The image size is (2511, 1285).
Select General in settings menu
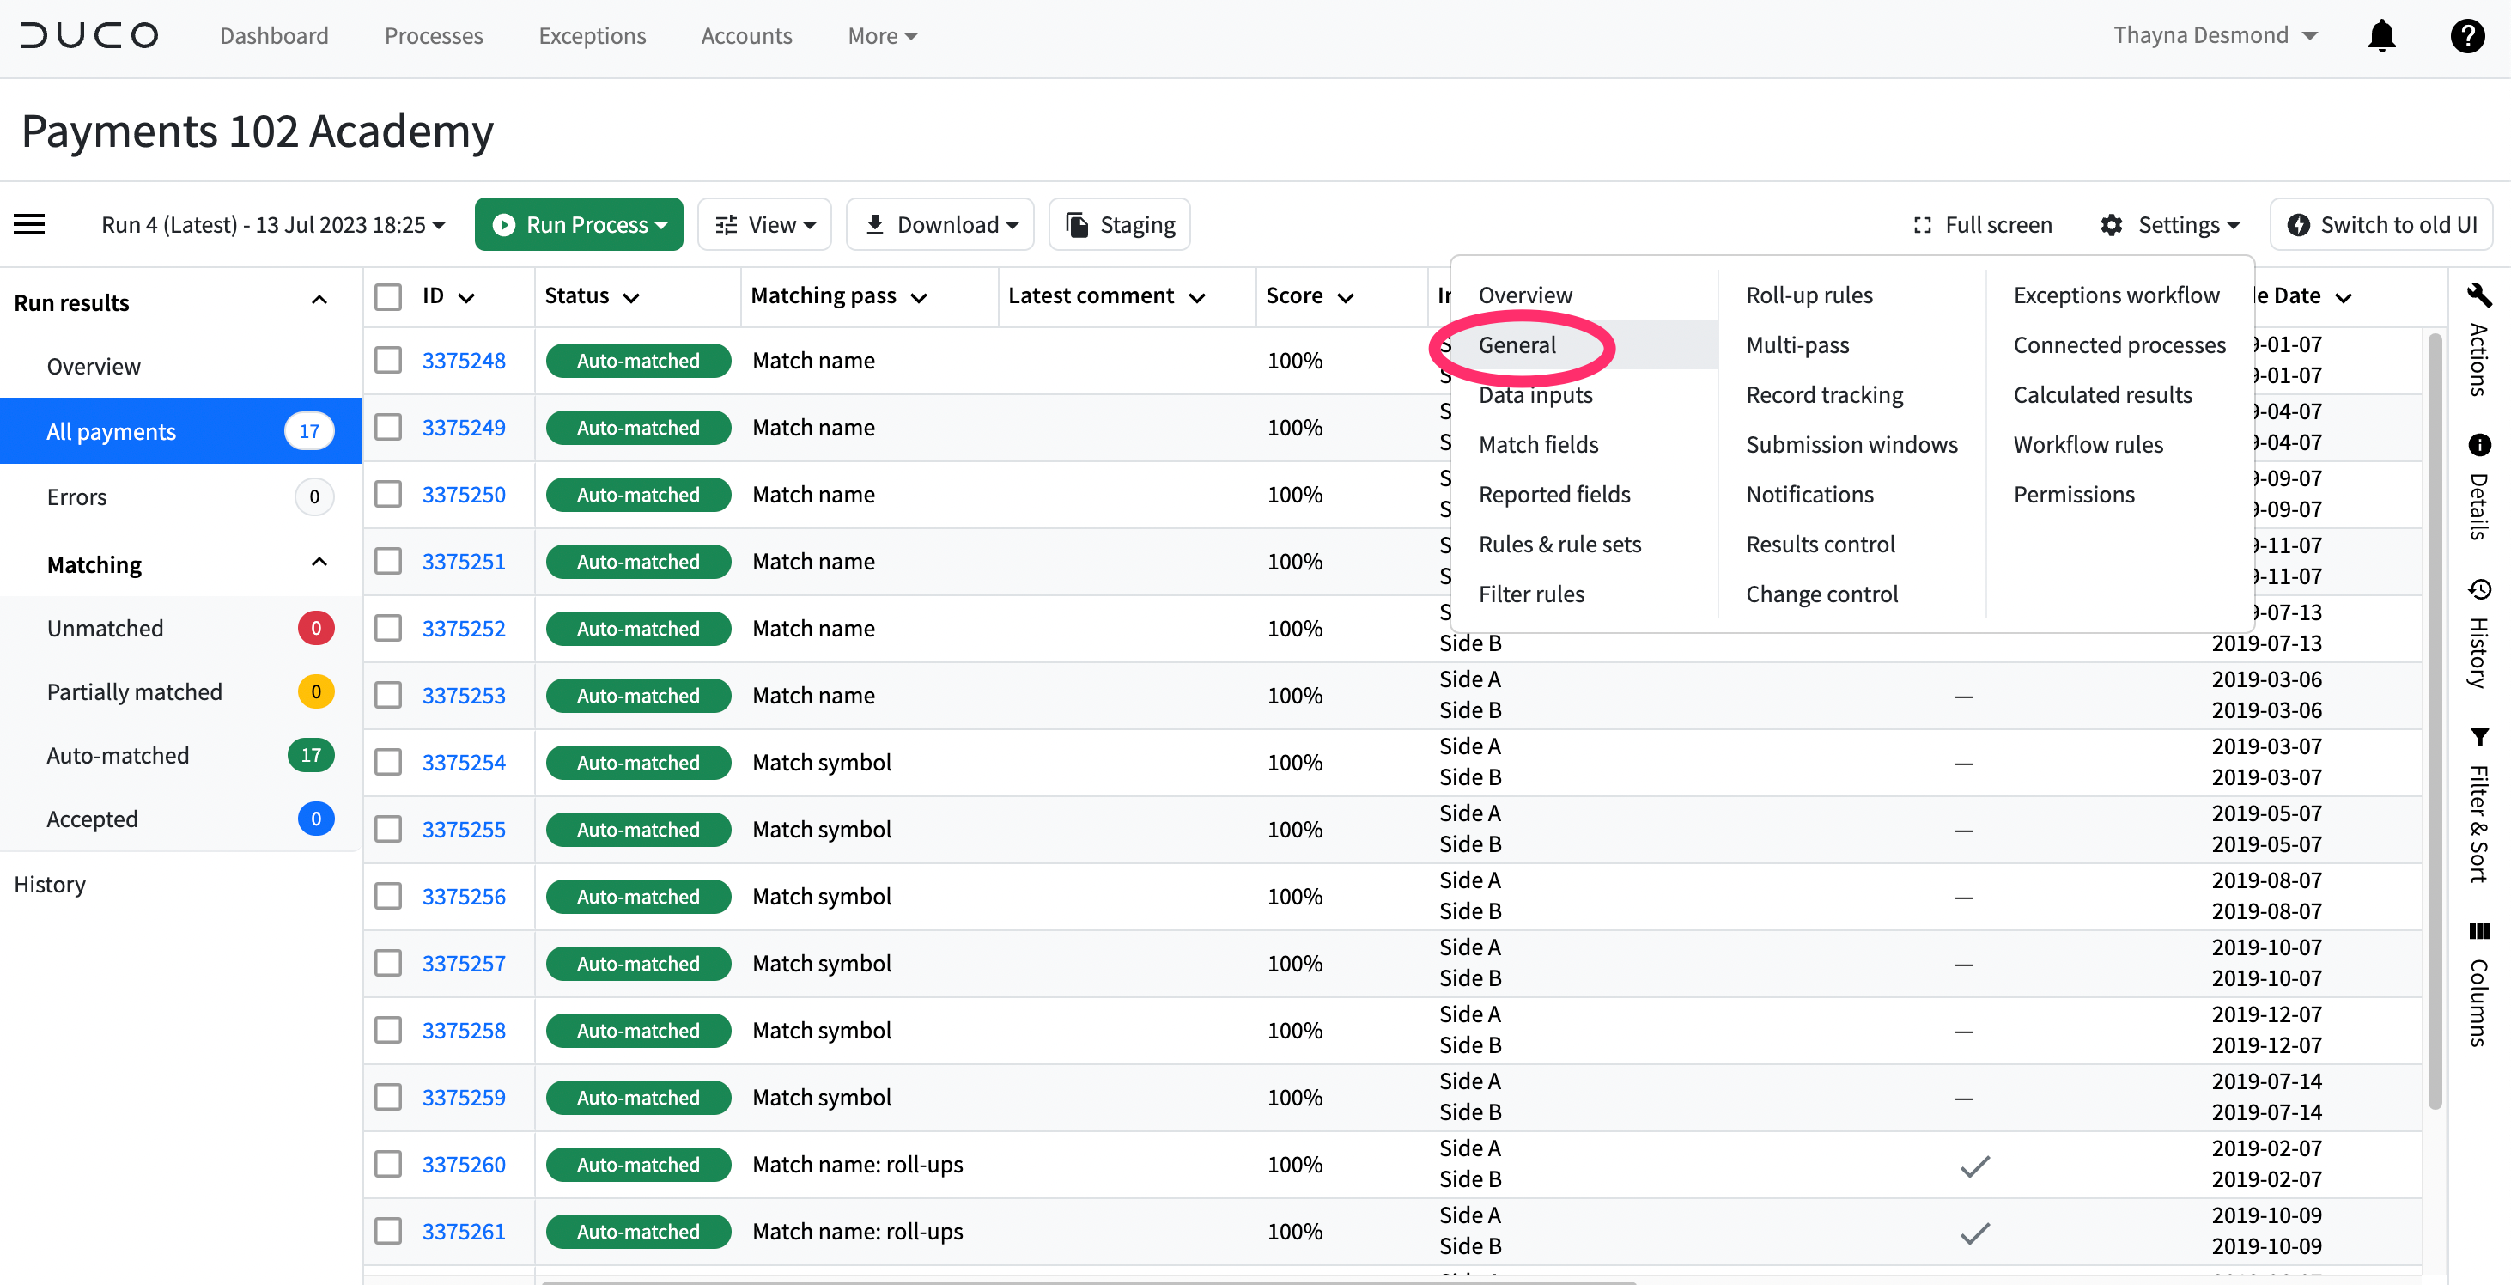pyautogui.click(x=1517, y=345)
